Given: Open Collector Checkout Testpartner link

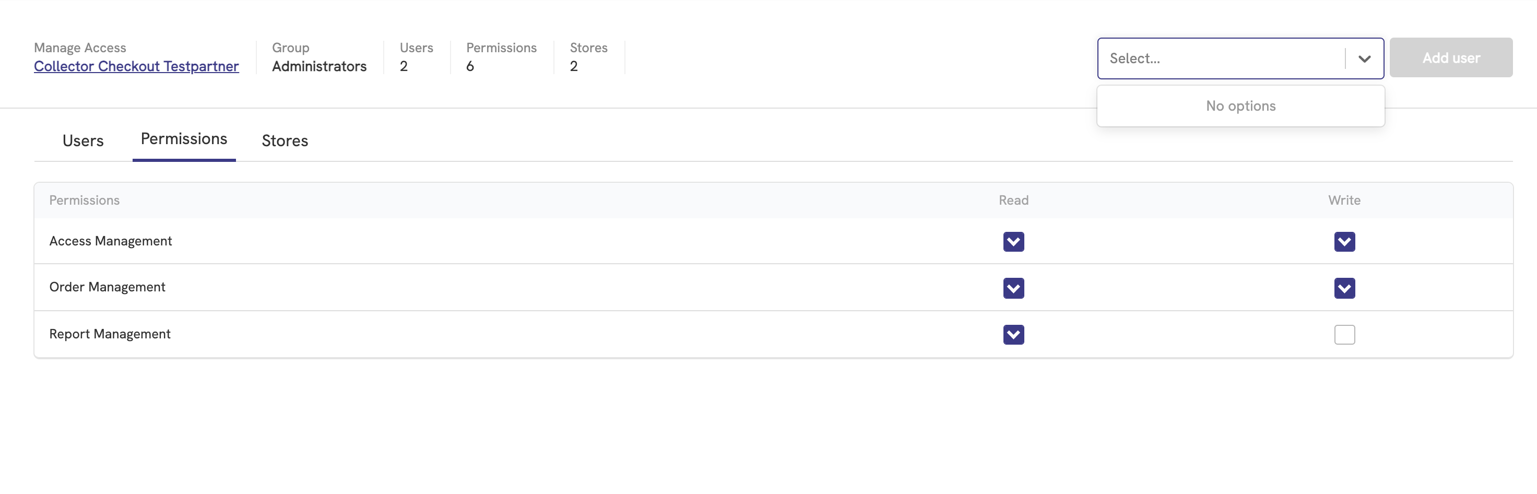Looking at the screenshot, I should (136, 66).
